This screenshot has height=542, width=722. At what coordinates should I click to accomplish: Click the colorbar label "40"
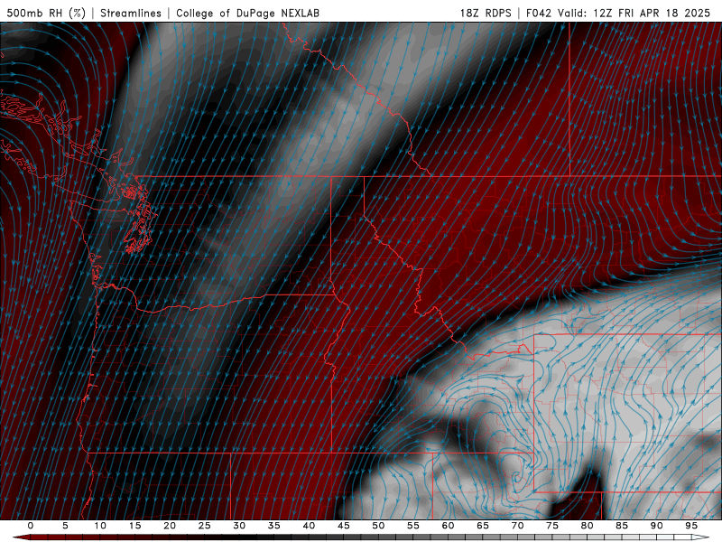(309, 526)
